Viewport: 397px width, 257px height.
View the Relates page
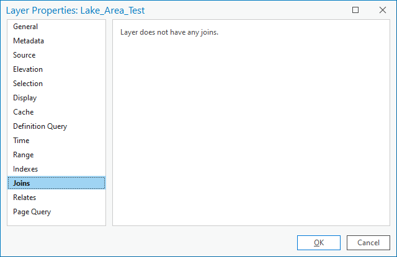pos(25,198)
